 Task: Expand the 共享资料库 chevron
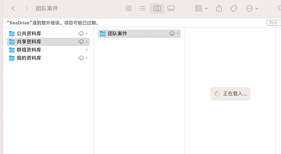tap(87, 42)
